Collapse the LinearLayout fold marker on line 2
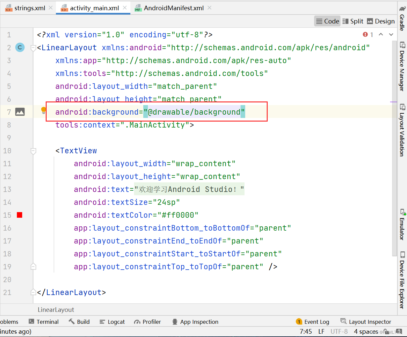This screenshot has height=337, width=407. 33,48
